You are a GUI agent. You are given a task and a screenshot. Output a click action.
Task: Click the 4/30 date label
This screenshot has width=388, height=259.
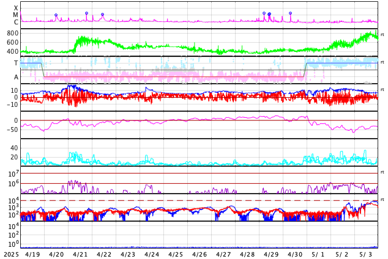tap(295, 255)
